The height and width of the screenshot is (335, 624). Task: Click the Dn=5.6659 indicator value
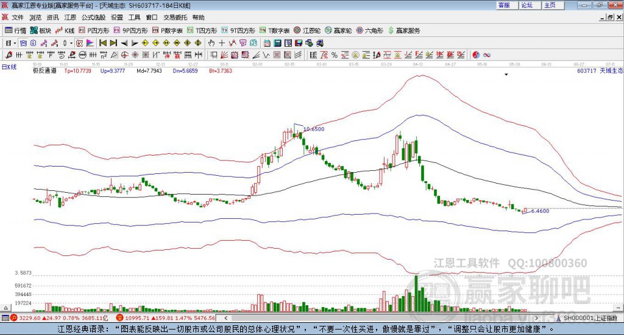coord(185,71)
